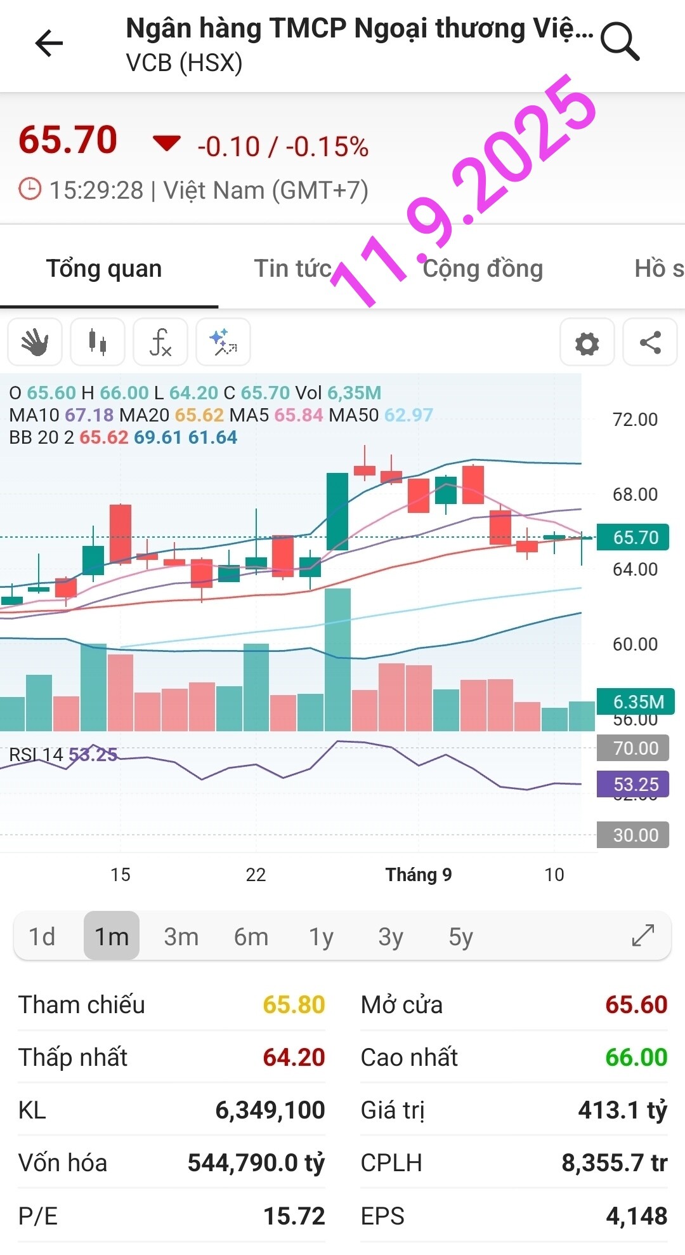Select the 1d timeframe

42,936
